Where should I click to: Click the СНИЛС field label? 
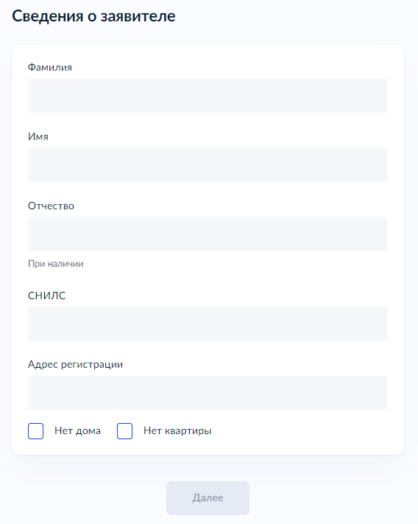pyautogui.click(x=46, y=296)
